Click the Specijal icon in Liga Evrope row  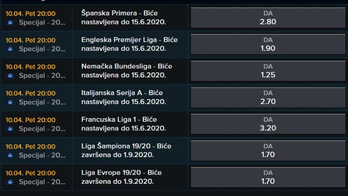point(10,182)
